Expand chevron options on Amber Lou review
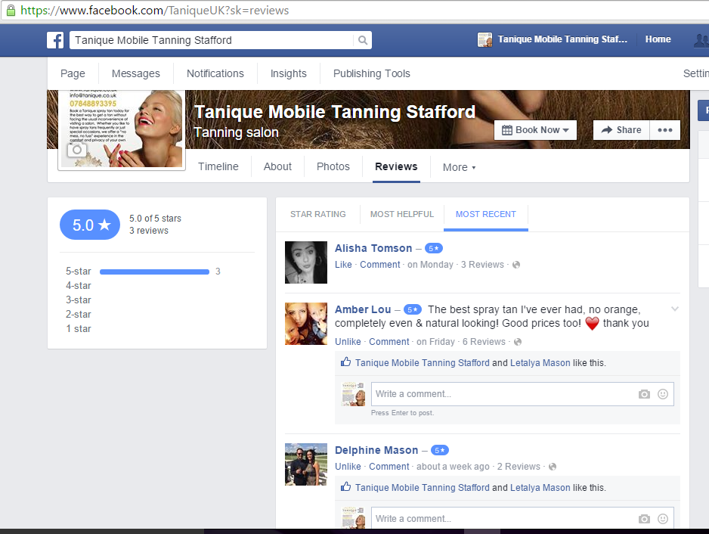This screenshot has height=534, width=709. point(675,309)
